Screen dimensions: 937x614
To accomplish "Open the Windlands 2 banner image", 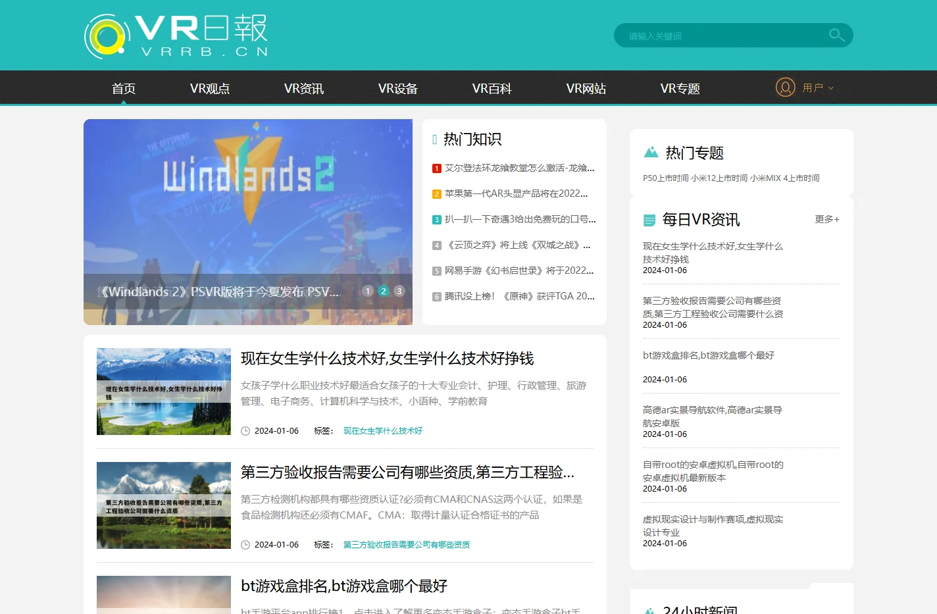I will pyautogui.click(x=248, y=222).
